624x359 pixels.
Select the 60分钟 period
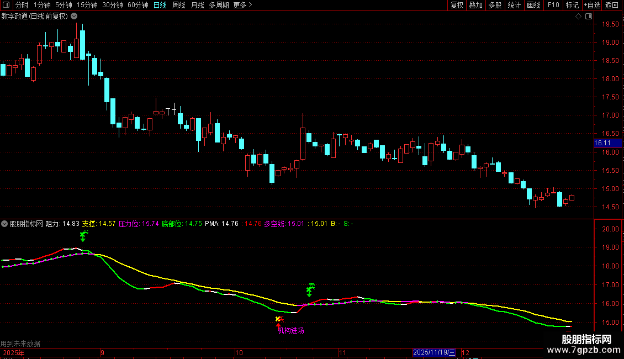pyautogui.click(x=138, y=5)
